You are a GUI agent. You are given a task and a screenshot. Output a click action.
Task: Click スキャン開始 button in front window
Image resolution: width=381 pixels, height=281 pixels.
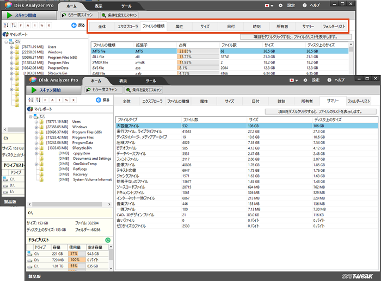(54, 90)
